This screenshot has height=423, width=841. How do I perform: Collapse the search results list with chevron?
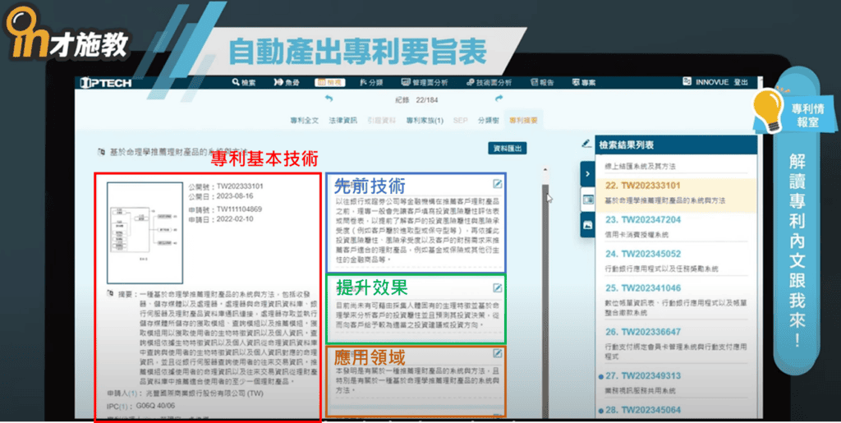[588, 173]
